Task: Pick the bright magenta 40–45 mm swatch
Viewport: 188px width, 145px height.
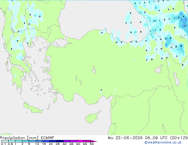Action: (x=80, y=141)
